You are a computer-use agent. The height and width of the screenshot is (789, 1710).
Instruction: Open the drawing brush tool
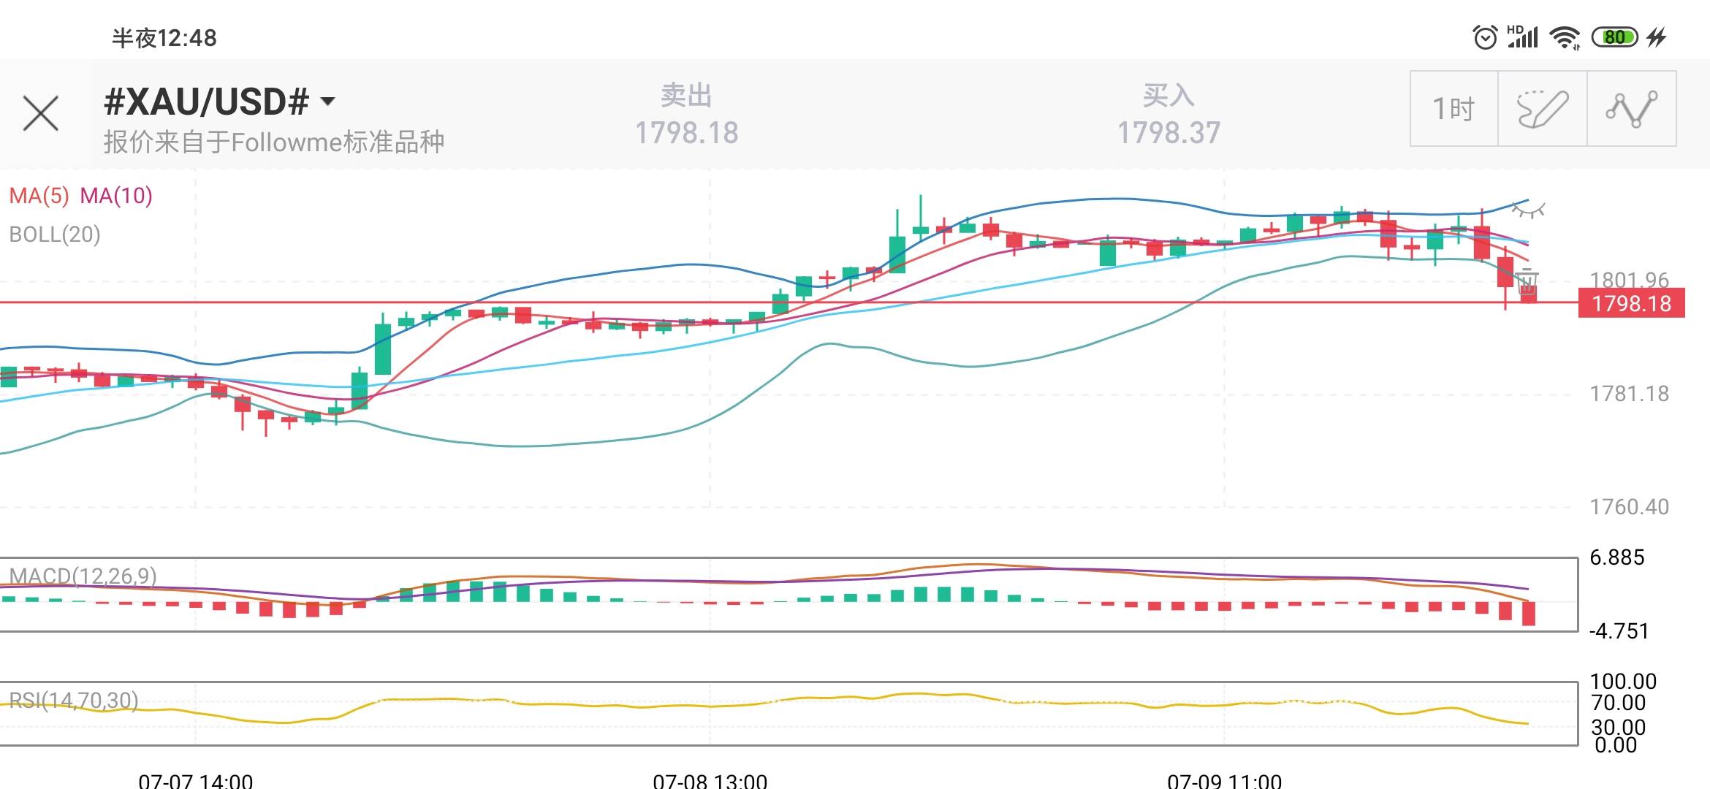(1543, 109)
